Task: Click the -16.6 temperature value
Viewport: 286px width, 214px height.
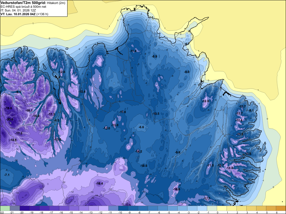Action: 177,189
